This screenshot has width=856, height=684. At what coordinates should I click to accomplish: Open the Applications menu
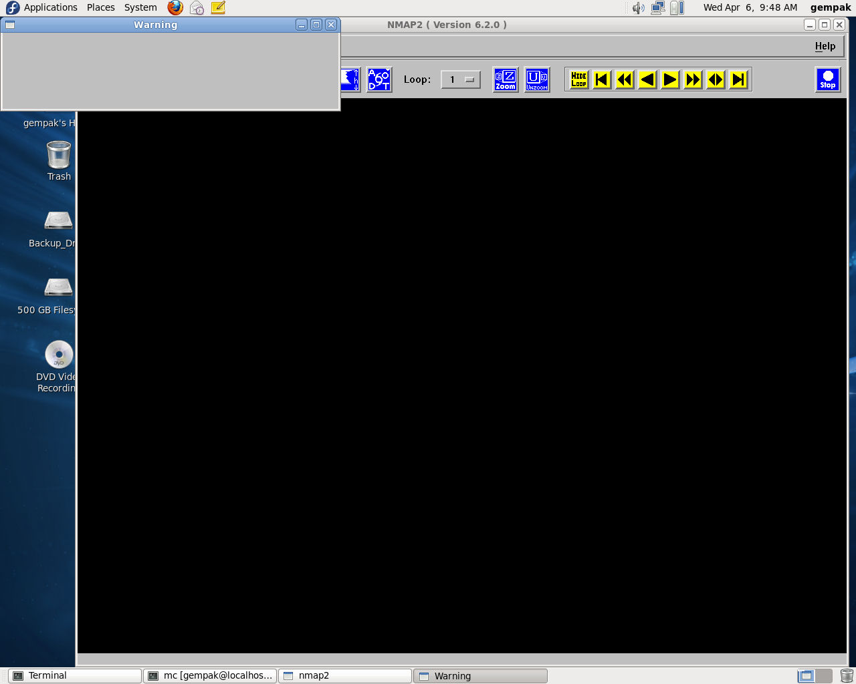[50, 7]
